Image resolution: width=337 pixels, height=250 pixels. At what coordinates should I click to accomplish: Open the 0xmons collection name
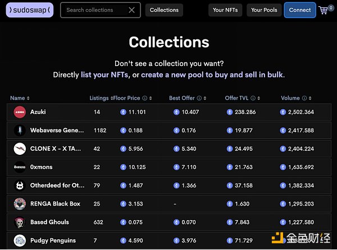[x=41, y=167]
